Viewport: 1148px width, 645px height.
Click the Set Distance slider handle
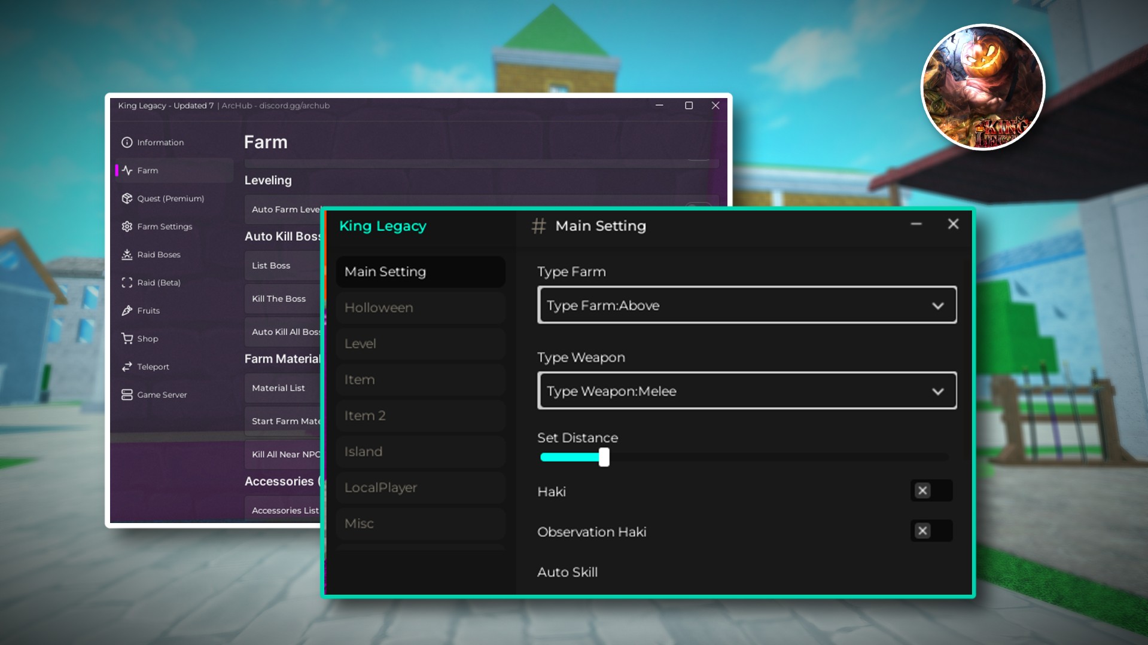click(x=604, y=457)
